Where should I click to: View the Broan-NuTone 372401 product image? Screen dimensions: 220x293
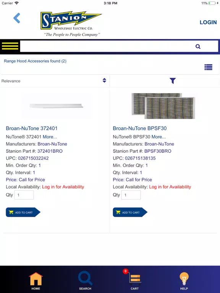[56, 106]
